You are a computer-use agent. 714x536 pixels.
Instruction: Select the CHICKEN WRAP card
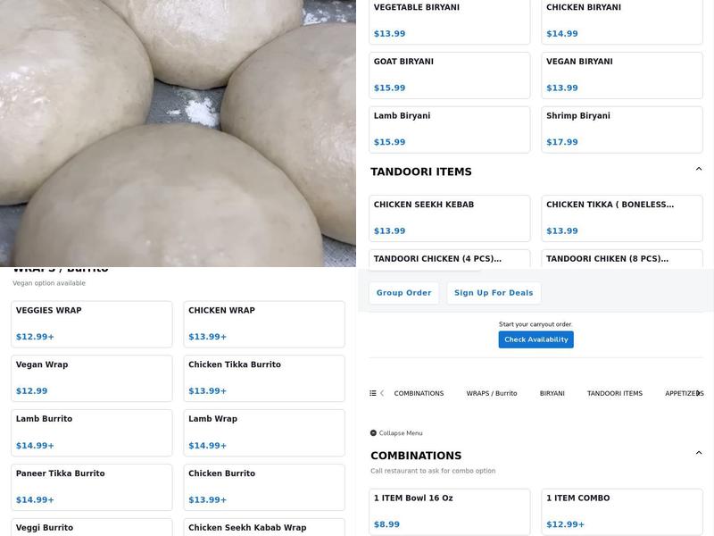[264, 324]
